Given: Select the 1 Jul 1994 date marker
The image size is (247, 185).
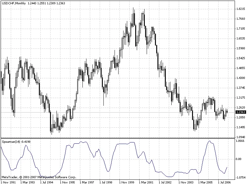Looking at the screenshot, I should (x=48, y=183).
